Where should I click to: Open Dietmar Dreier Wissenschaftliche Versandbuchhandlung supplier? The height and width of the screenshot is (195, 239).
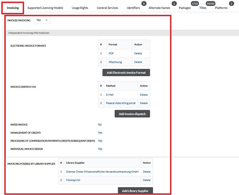click(102, 172)
